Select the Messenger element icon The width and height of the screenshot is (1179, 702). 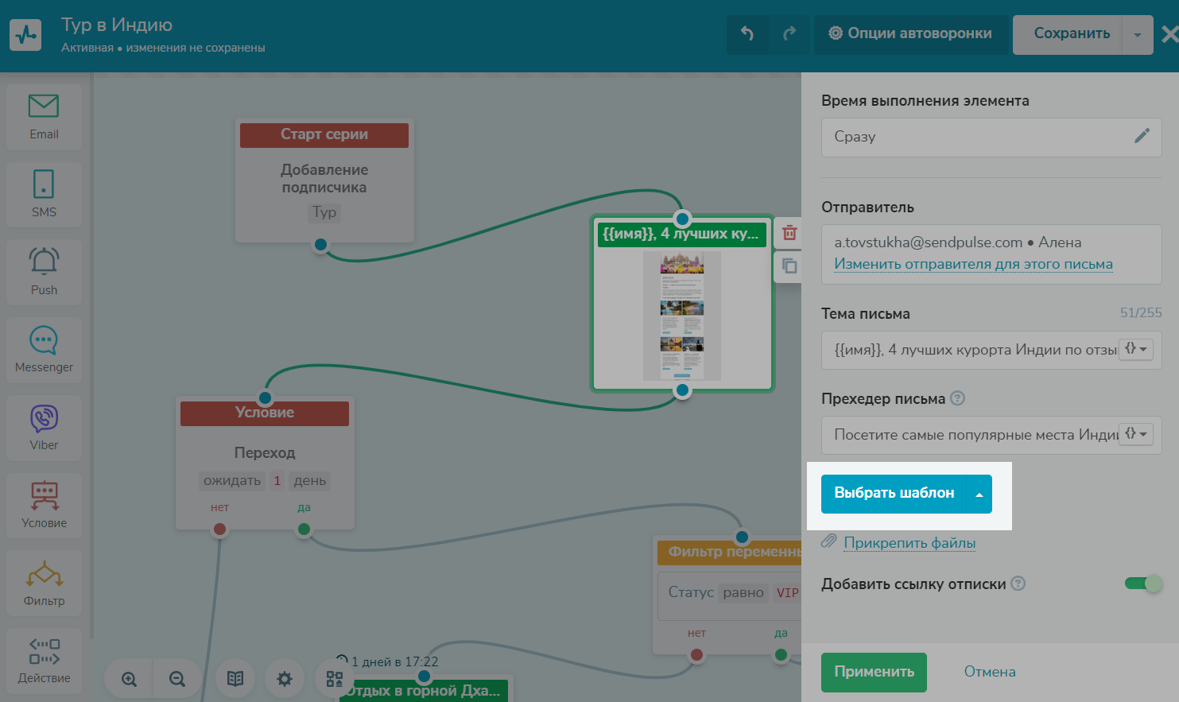(44, 350)
